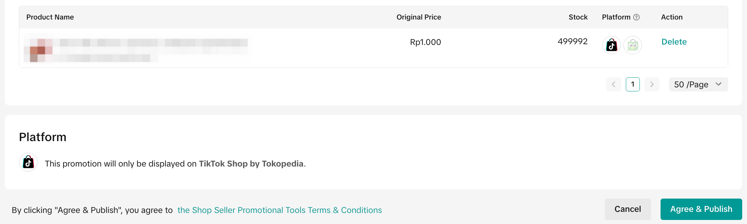Screen dimensions: 747x224
Task: Click the Stock column header
Action: coord(578,17)
